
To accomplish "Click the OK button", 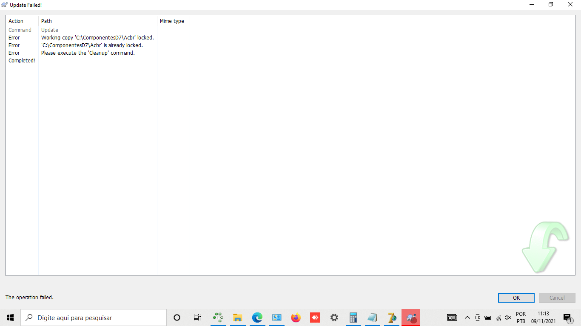I will coord(516,298).
